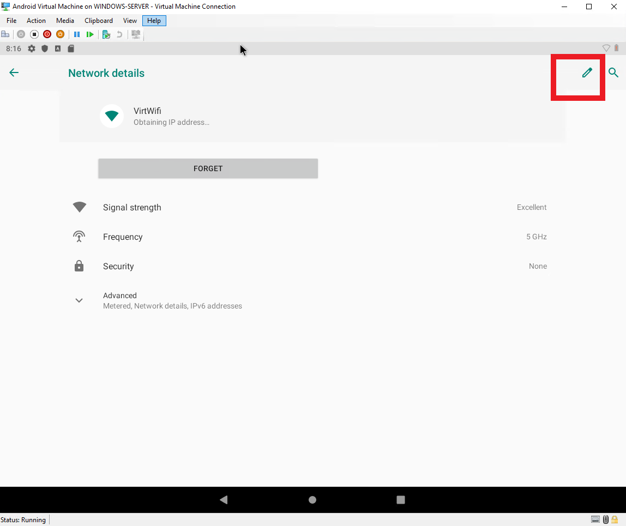Send Ctrl+Alt+Delete via the toolbar icon
Image resolution: width=626 pixels, height=526 pixels.
pyautogui.click(x=5, y=34)
